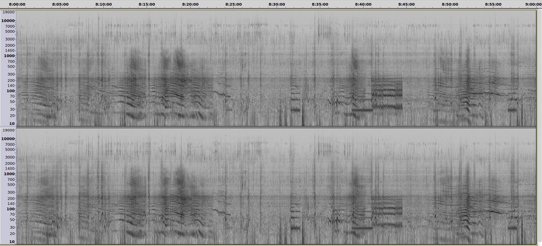Click 10 at bottom of lower channel scale

[x=12, y=242]
